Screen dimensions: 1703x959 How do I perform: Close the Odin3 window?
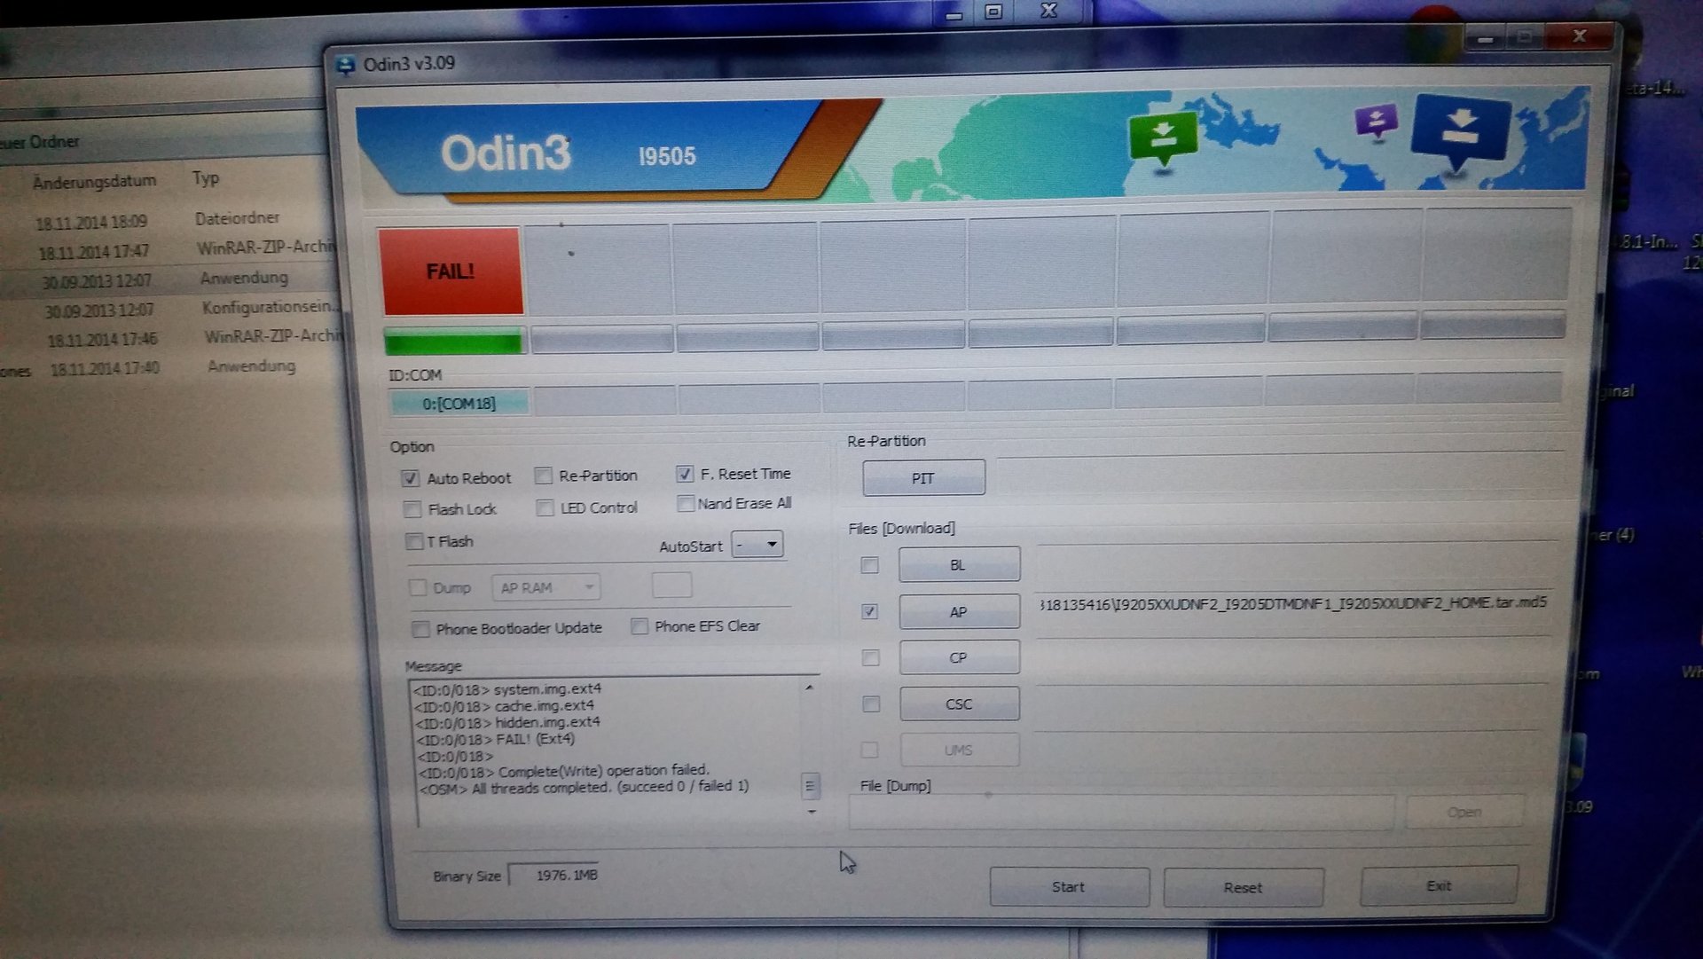click(1579, 36)
